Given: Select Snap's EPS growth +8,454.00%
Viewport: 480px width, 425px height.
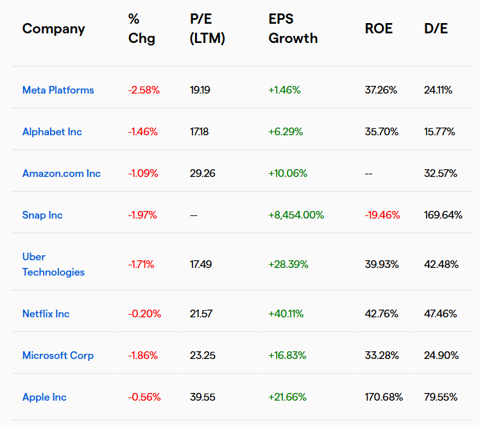Looking at the screenshot, I should coord(296,215).
